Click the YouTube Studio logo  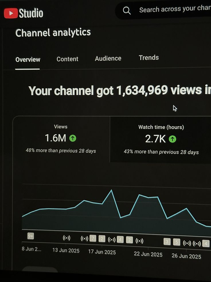(x=24, y=13)
